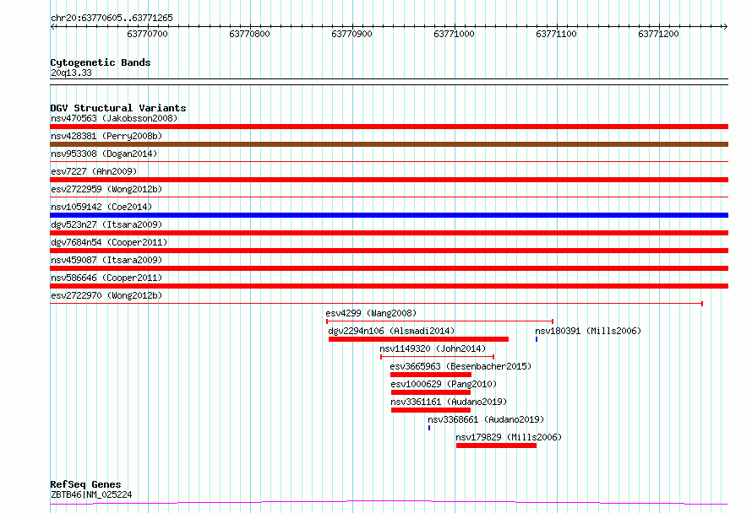752x513 pixels.
Task: Click the esv2722970 (Wong2012b) label
Action: pyautogui.click(x=106, y=295)
